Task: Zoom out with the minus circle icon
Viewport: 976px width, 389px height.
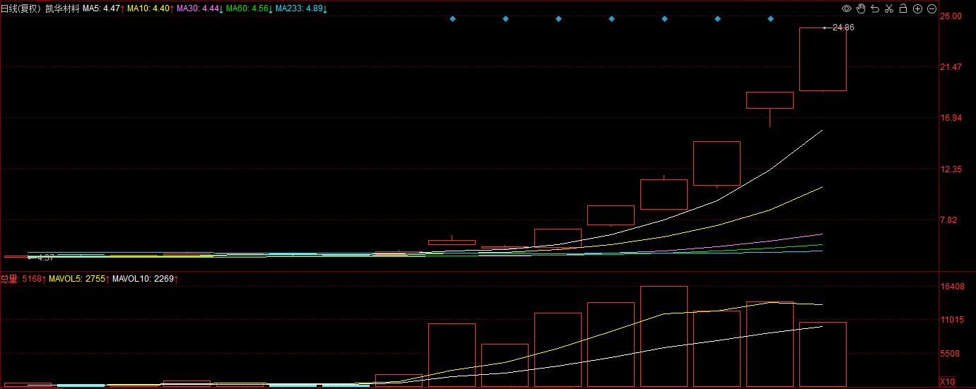Action: click(931, 8)
